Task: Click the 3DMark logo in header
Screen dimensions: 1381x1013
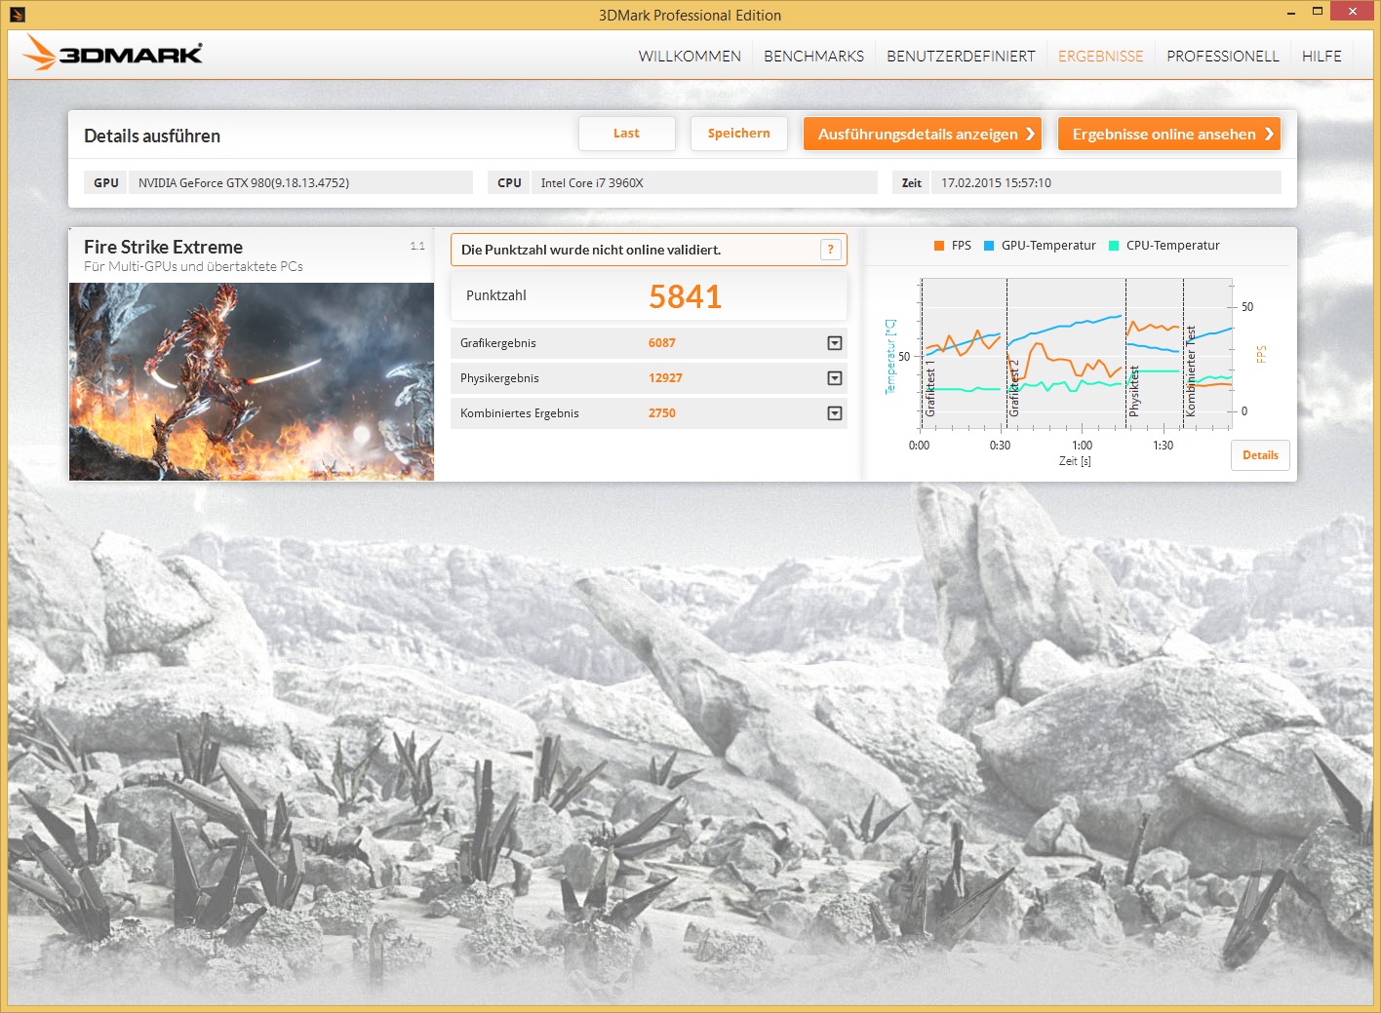Action: coord(112,53)
